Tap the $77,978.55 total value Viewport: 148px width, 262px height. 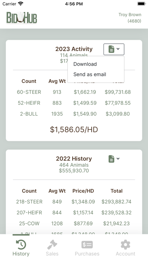[x=118, y=103]
